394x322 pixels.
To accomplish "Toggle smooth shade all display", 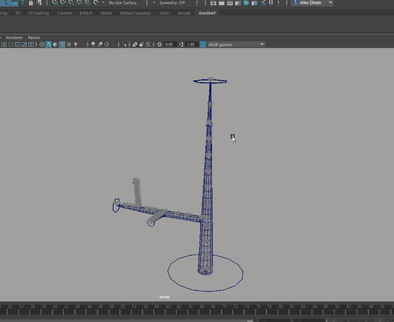I will pos(49,44).
